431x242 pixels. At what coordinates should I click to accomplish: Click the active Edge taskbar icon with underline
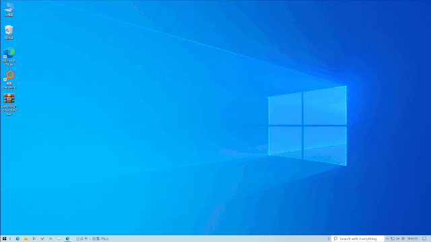coord(67,239)
